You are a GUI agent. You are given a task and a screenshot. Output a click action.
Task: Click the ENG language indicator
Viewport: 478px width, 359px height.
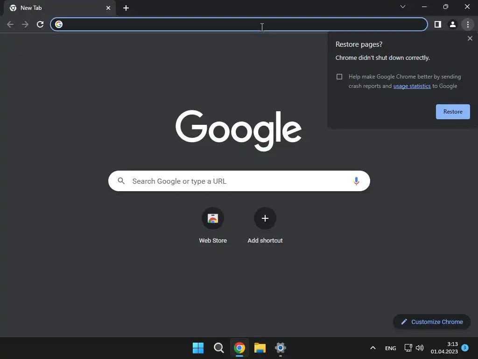[391, 348]
